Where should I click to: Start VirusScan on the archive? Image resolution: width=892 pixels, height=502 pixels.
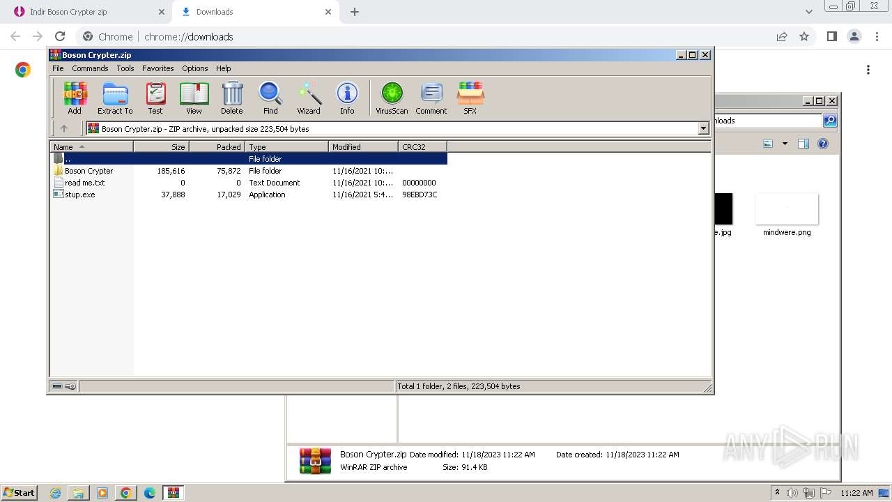pos(392,98)
